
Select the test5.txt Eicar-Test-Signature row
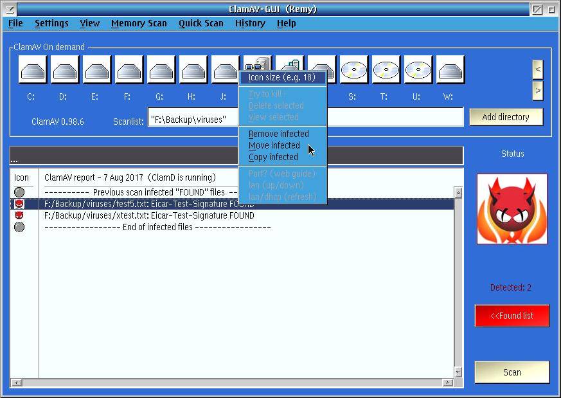coord(233,204)
